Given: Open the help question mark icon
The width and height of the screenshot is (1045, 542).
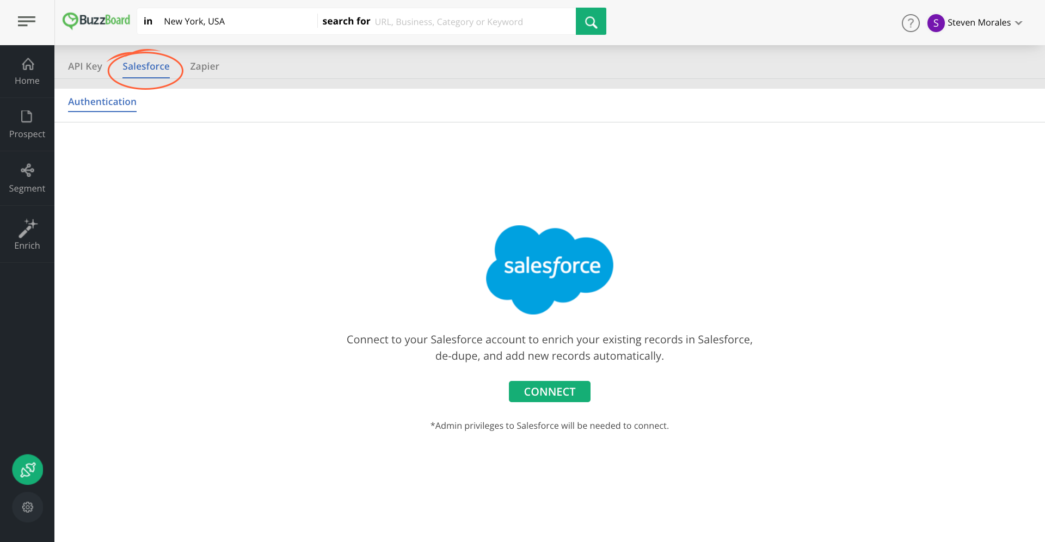Looking at the screenshot, I should tap(911, 23).
